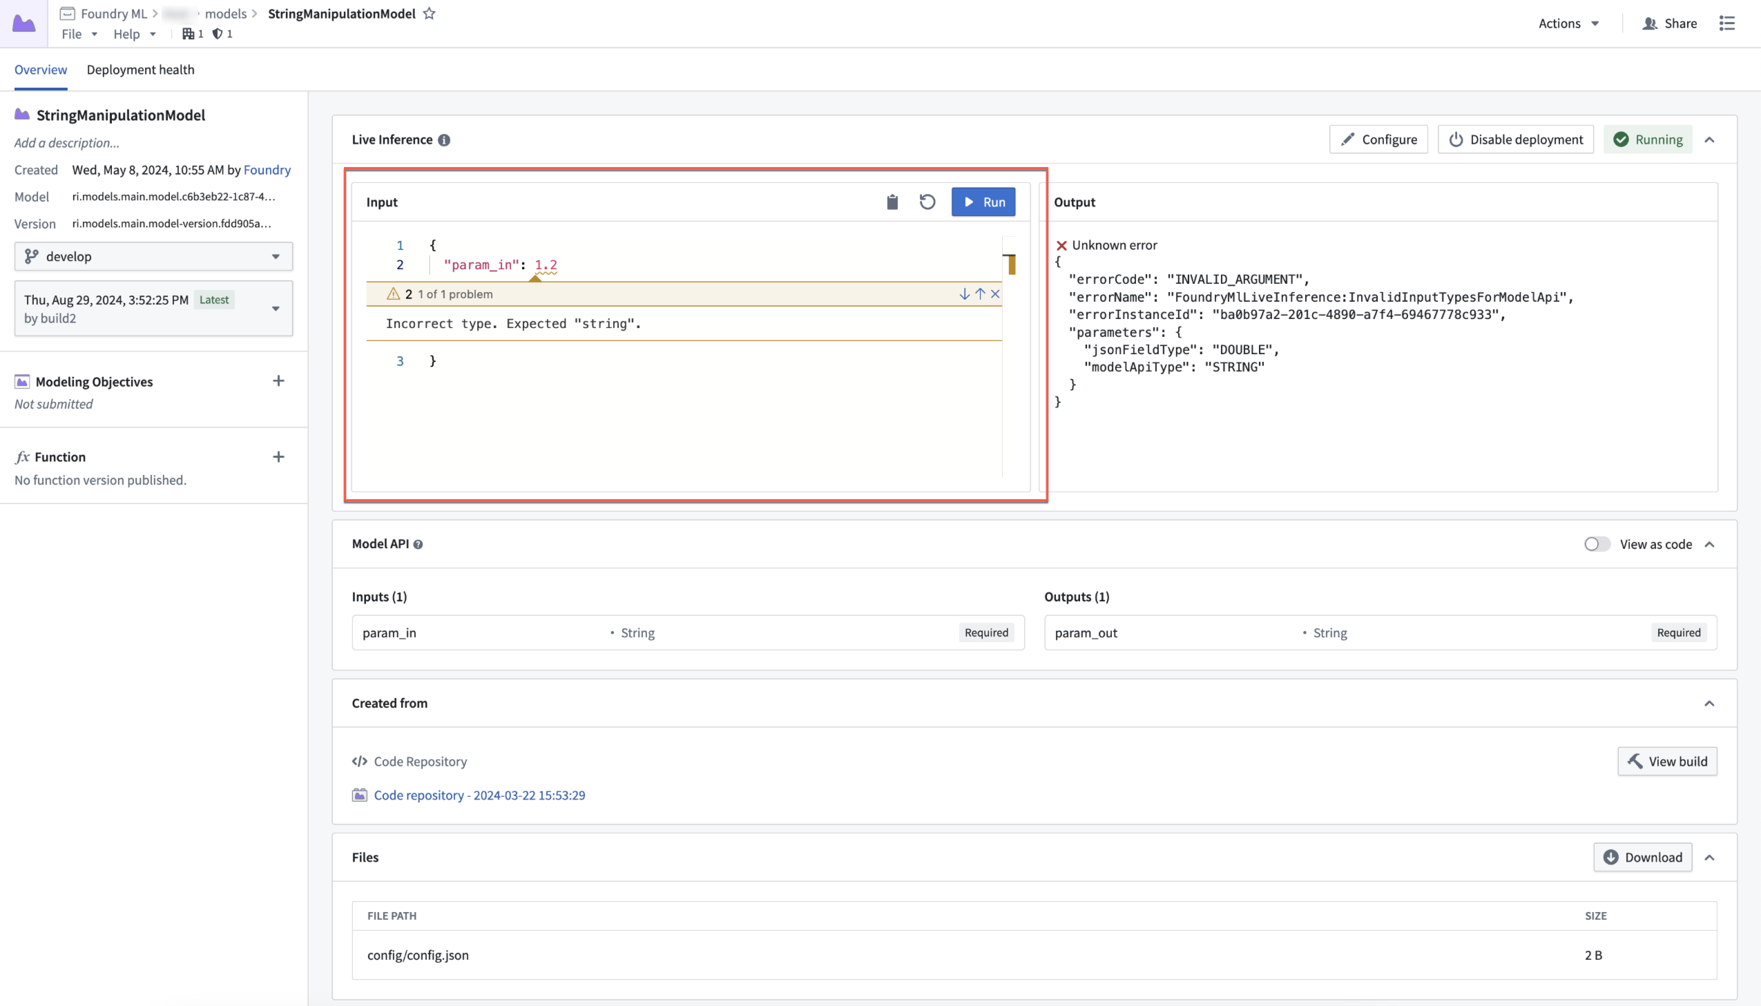This screenshot has height=1006, width=1761.
Task: Toggle View as code switch
Action: (1597, 545)
